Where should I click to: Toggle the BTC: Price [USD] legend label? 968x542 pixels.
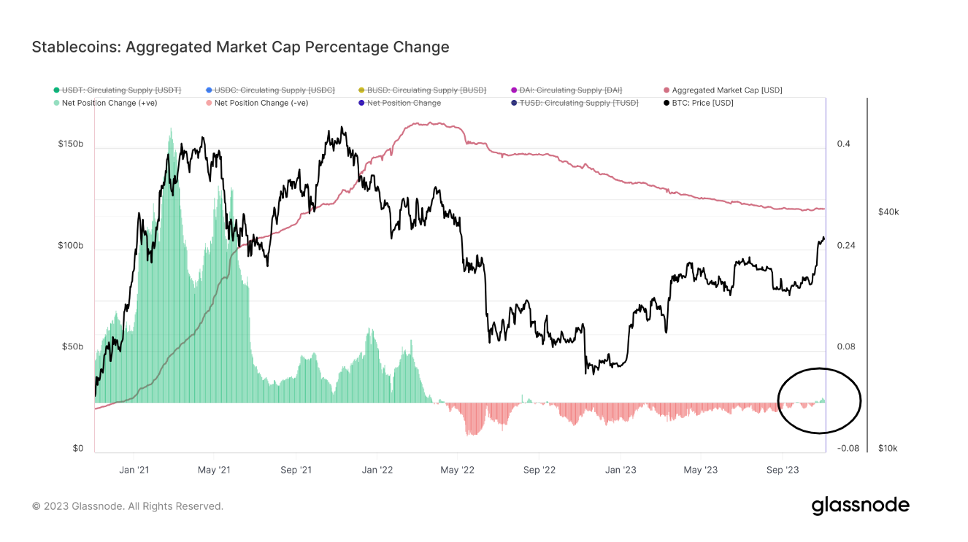point(702,103)
